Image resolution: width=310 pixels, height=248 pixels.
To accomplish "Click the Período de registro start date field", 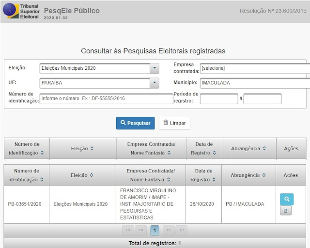I will coord(218,99).
